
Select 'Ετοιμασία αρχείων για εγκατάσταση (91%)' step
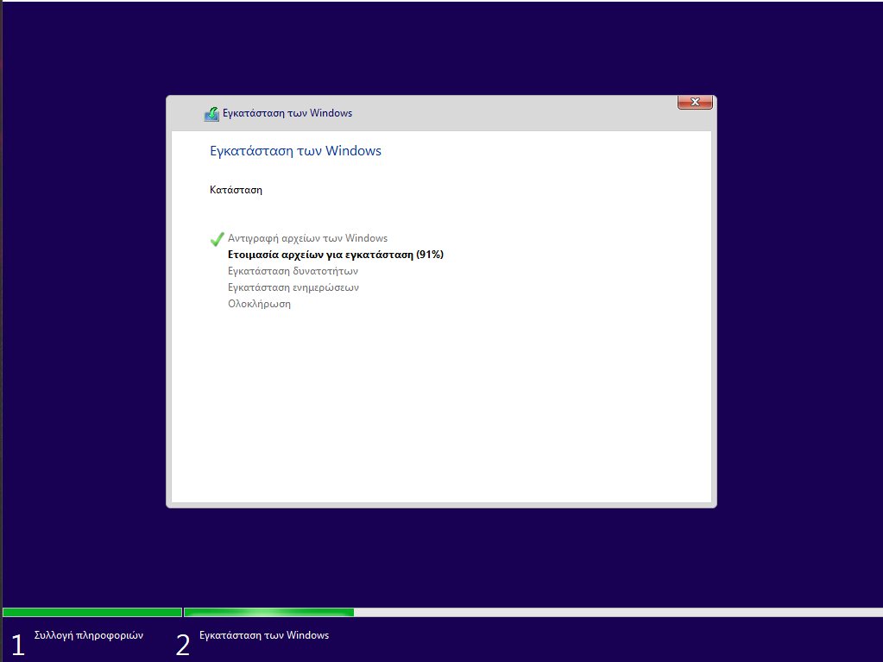click(336, 255)
